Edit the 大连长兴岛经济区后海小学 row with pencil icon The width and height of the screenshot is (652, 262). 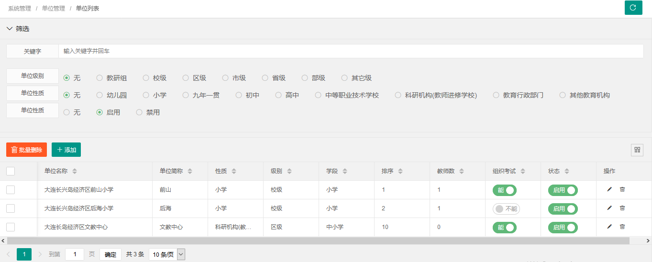(x=609, y=208)
